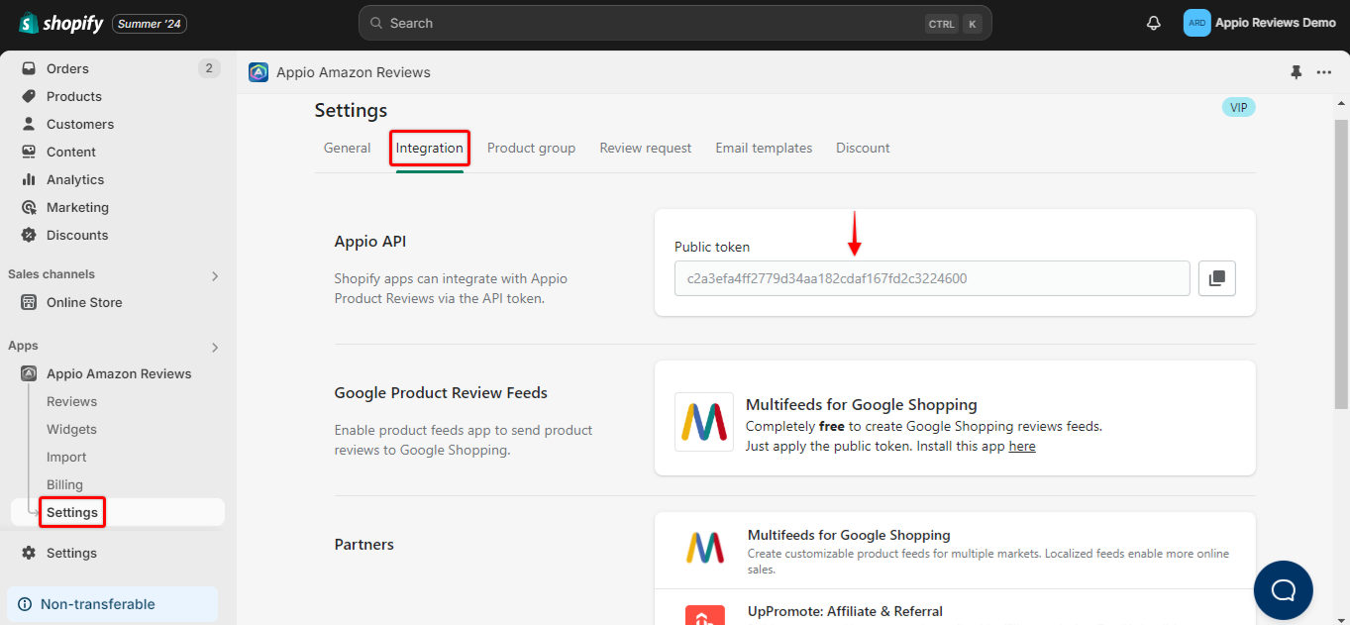1350x625 pixels.
Task: Open the chat support bubble
Action: [x=1283, y=590]
